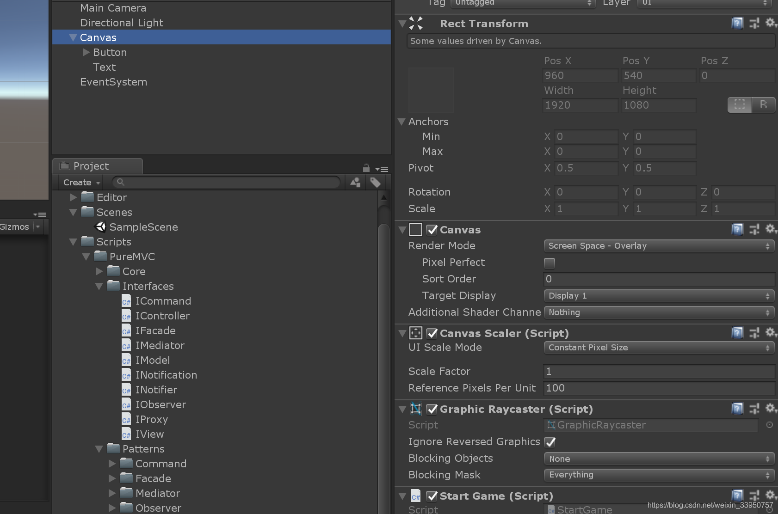Image resolution: width=778 pixels, height=514 pixels.
Task: Open scene view panel options menu
Action: click(40, 215)
